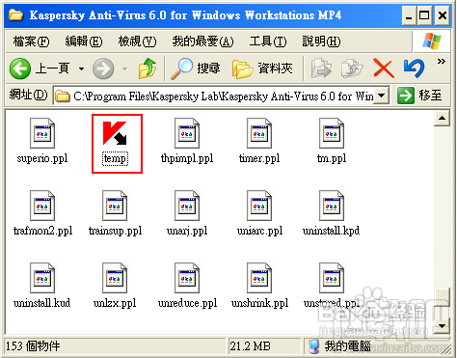The height and width of the screenshot is (358, 457).
Task: Select the temp Kaspersky shortcut icon
Action: tap(115, 133)
